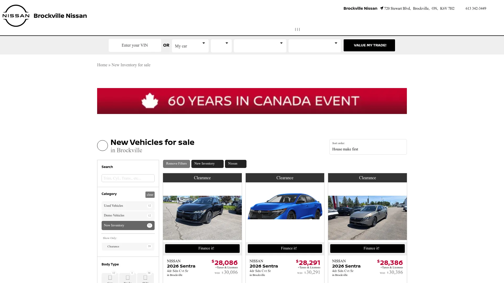Select the Trucks body type icon
The height and width of the screenshot is (283, 504).
click(x=128, y=278)
